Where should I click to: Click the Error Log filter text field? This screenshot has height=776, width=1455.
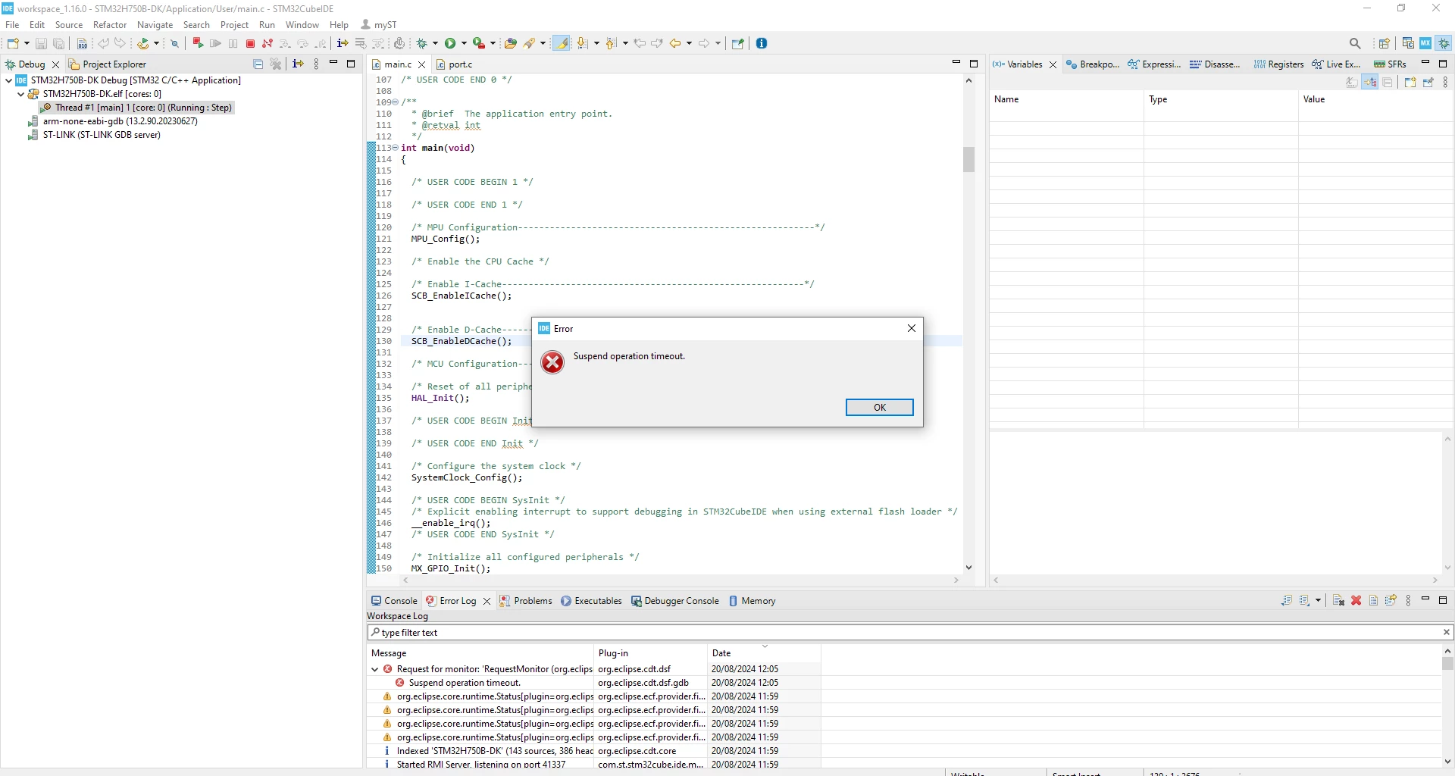[x=909, y=633]
